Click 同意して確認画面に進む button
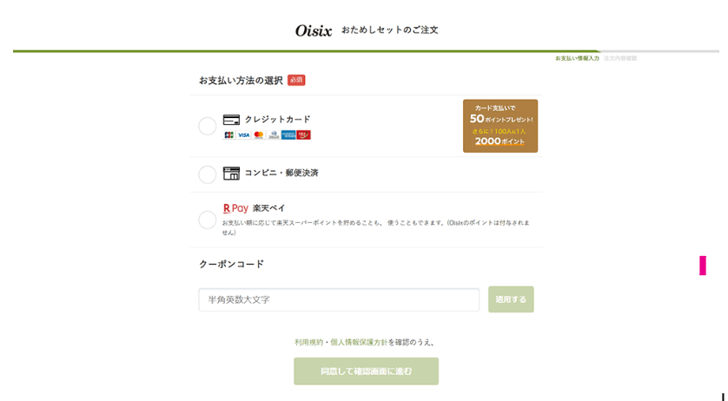Image resolution: width=728 pixels, height=401 pixels. [x=366, y=371]
